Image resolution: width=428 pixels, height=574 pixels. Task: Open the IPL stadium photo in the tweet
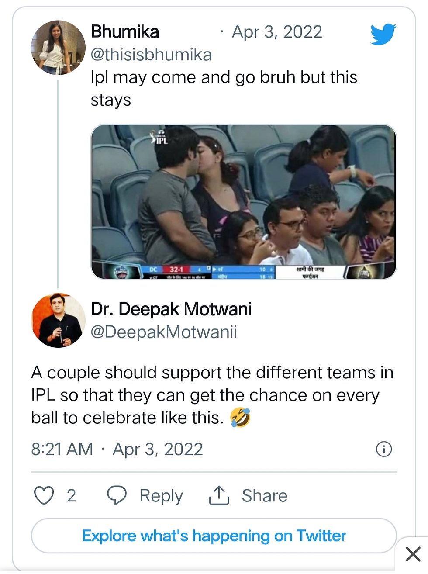[243, 201]
